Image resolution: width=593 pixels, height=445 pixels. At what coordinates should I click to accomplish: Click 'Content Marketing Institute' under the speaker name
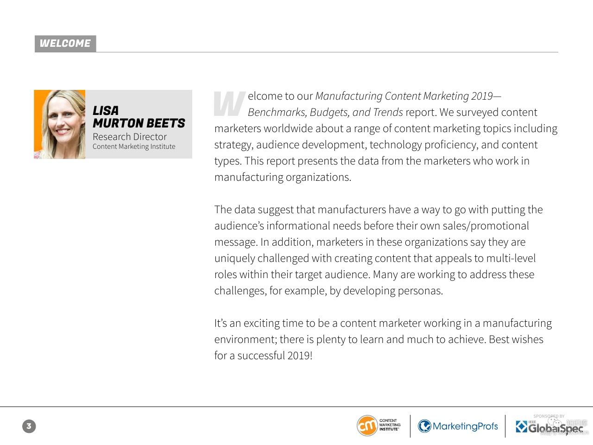pos(134,146)
